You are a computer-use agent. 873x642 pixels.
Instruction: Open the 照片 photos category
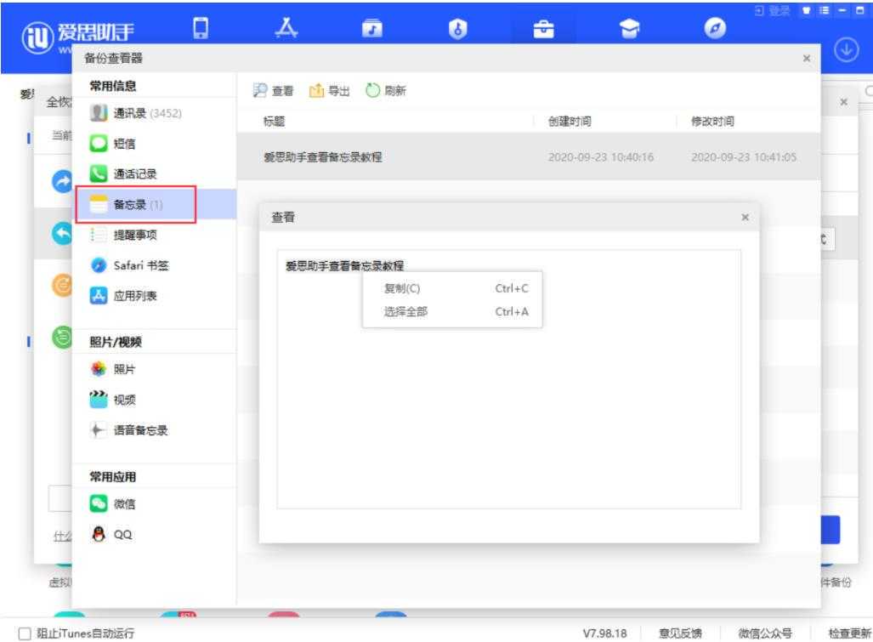tap(124, 370)
